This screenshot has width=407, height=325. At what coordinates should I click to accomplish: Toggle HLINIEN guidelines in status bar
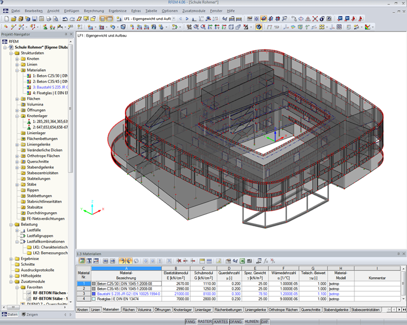tap(252, 322)
